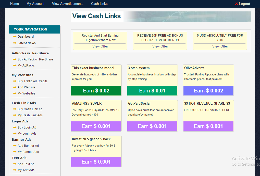Open the Dashboard sidebar link

coord(26,37)
